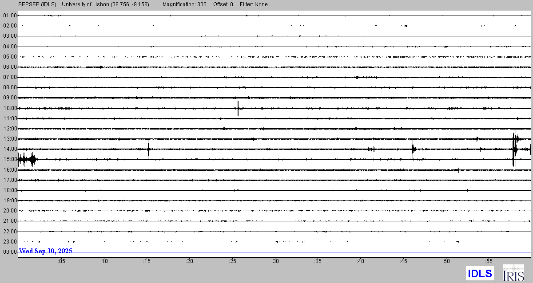533x283 pixels.
Task: Click the 14:00 trace spike near :15
Action: (148, 149)
